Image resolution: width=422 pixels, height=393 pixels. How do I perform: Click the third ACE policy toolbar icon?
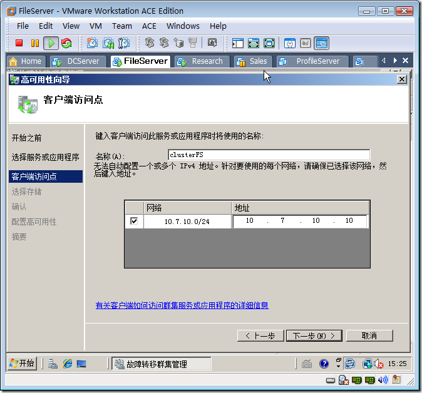pyautogui.click(x=178, y=43)
